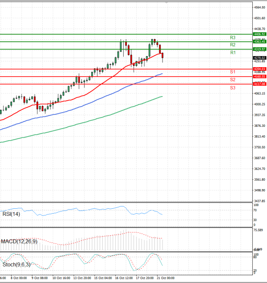This screenshot has height=283, width=267.
Task: Click the S1 support level label
Action: [x=233, y=72]
